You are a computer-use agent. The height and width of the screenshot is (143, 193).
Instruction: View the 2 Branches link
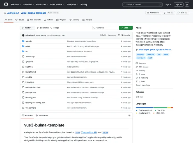43,28
